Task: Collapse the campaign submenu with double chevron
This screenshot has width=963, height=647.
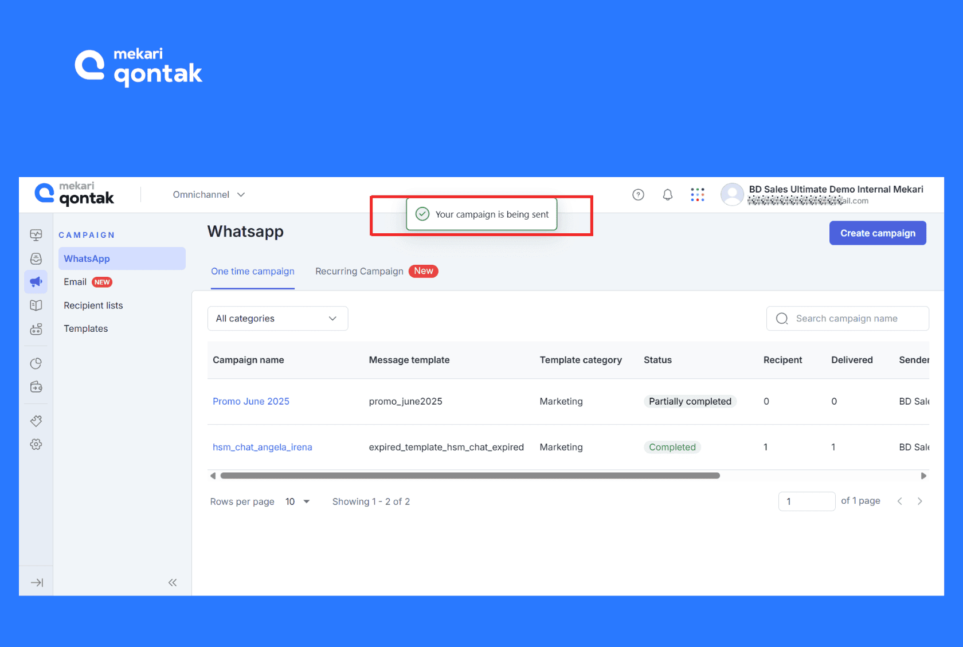Action: pyautogui.click(x=173, y=583)
